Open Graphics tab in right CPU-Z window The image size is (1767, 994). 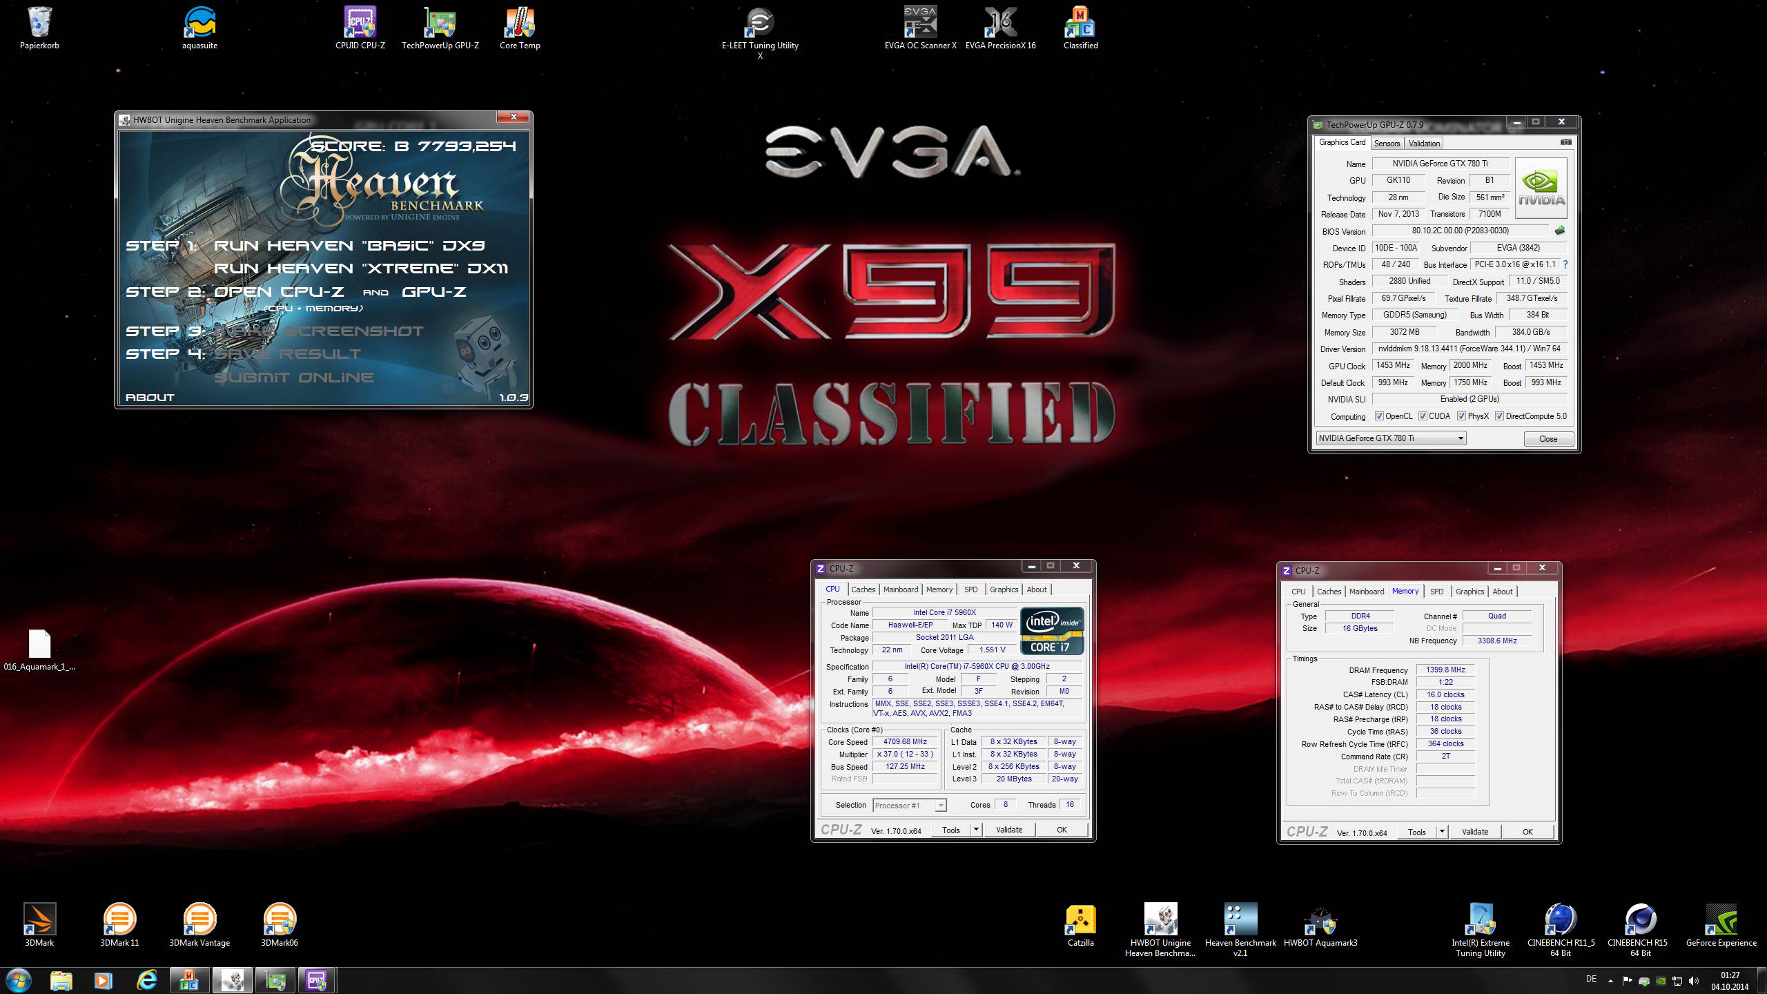point(1470,592)
